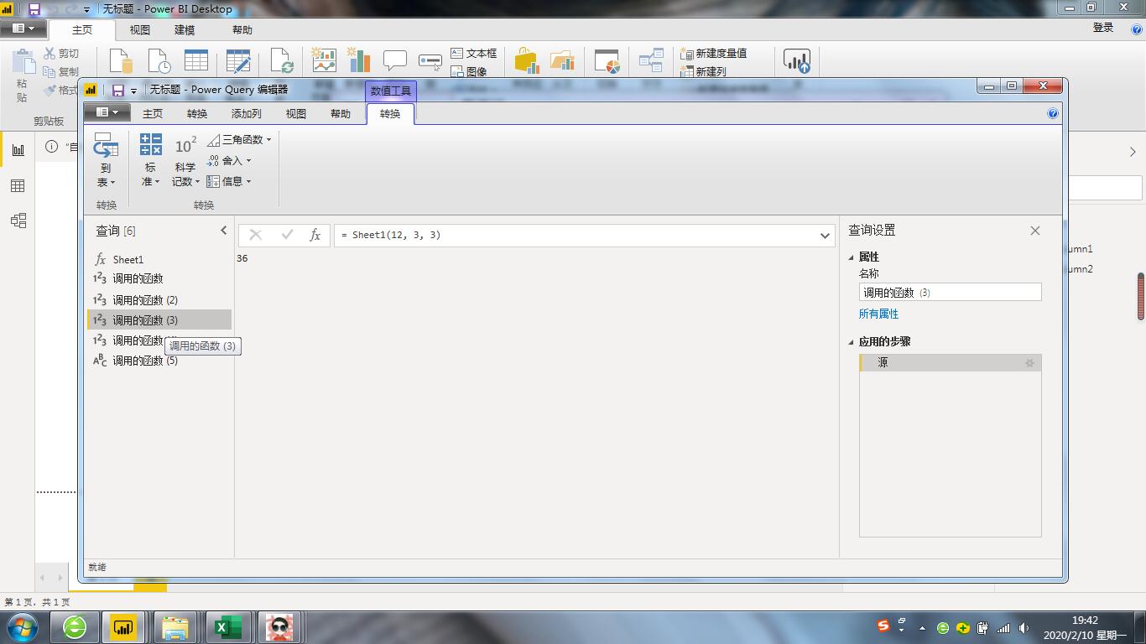The width and height of the screenshot is (1146, 644).
Task: Click the Edit Queries icon in Power BI
Action: (x=239, y=61)
